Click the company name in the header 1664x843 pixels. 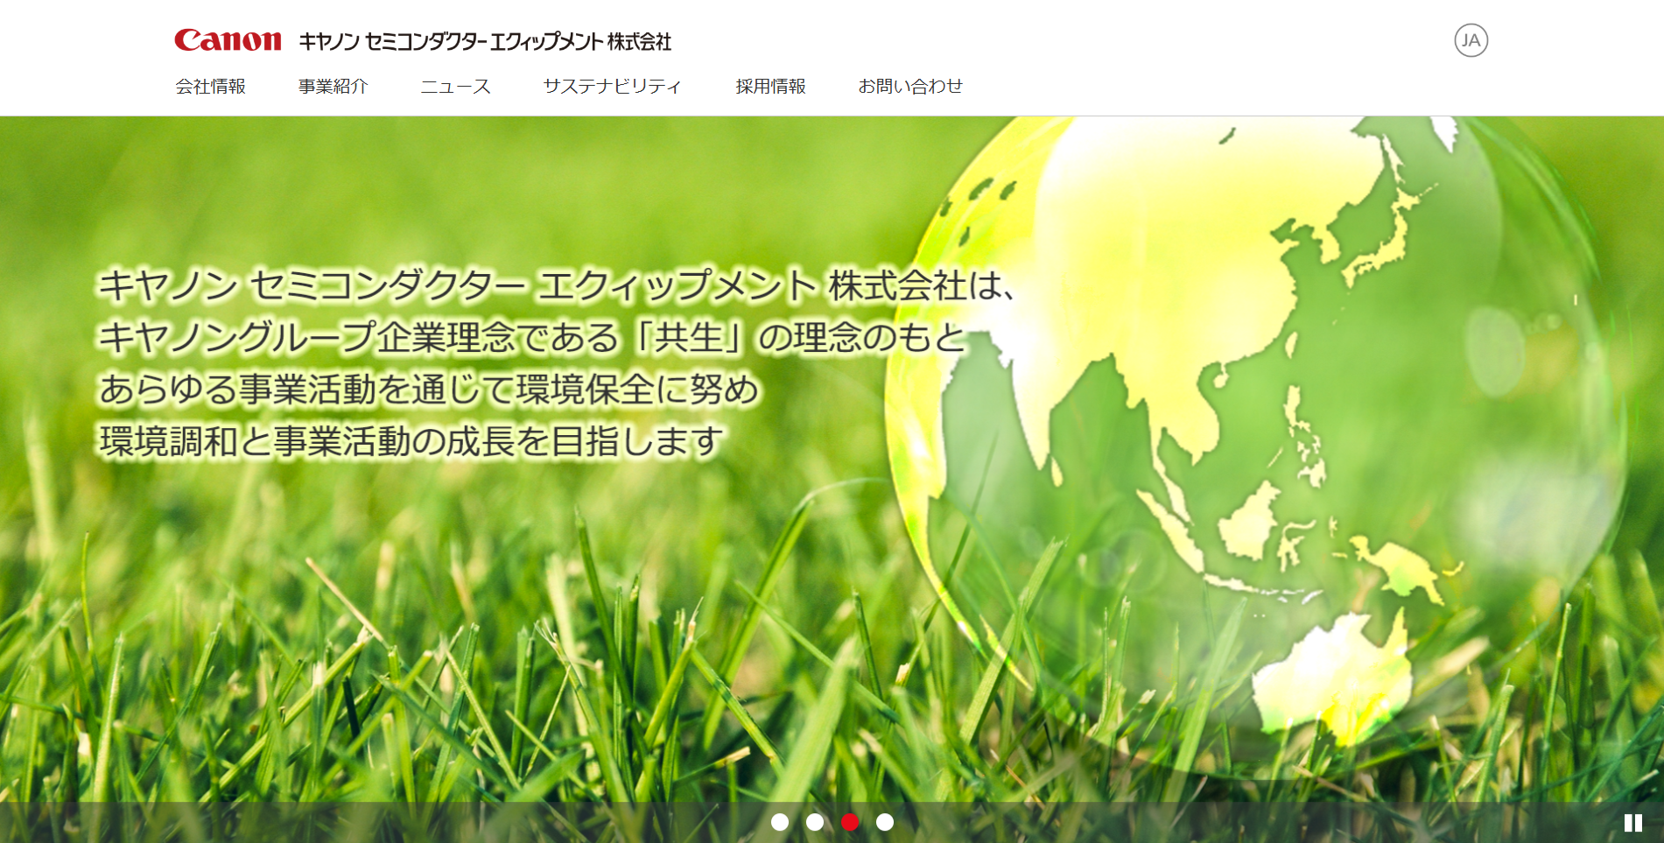[x=488, y=39]
